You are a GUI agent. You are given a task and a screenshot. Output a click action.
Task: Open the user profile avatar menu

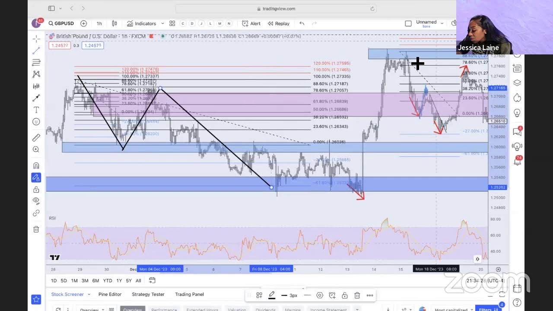pos(36,23)
